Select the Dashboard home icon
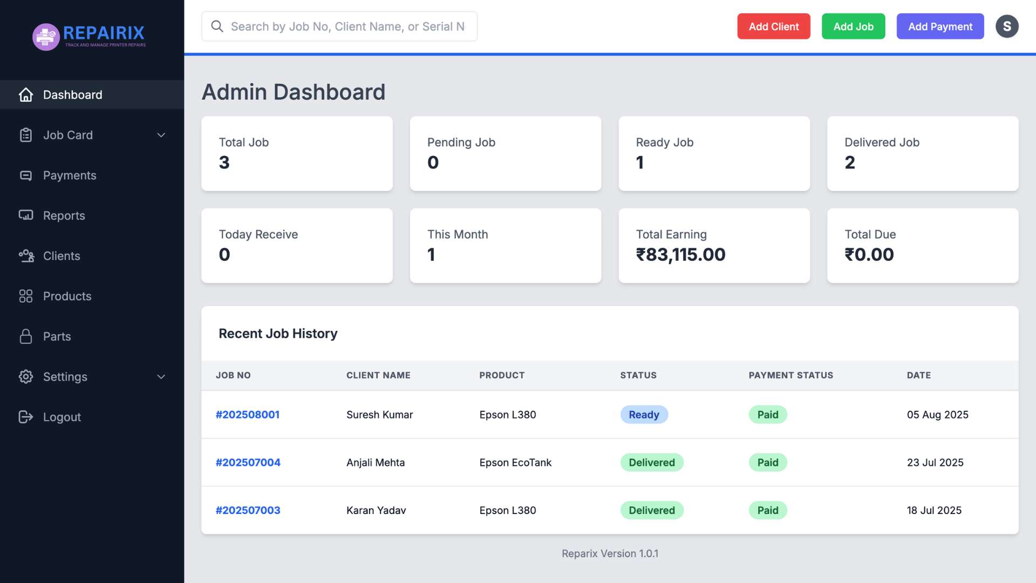 click(x=26, y=94)
